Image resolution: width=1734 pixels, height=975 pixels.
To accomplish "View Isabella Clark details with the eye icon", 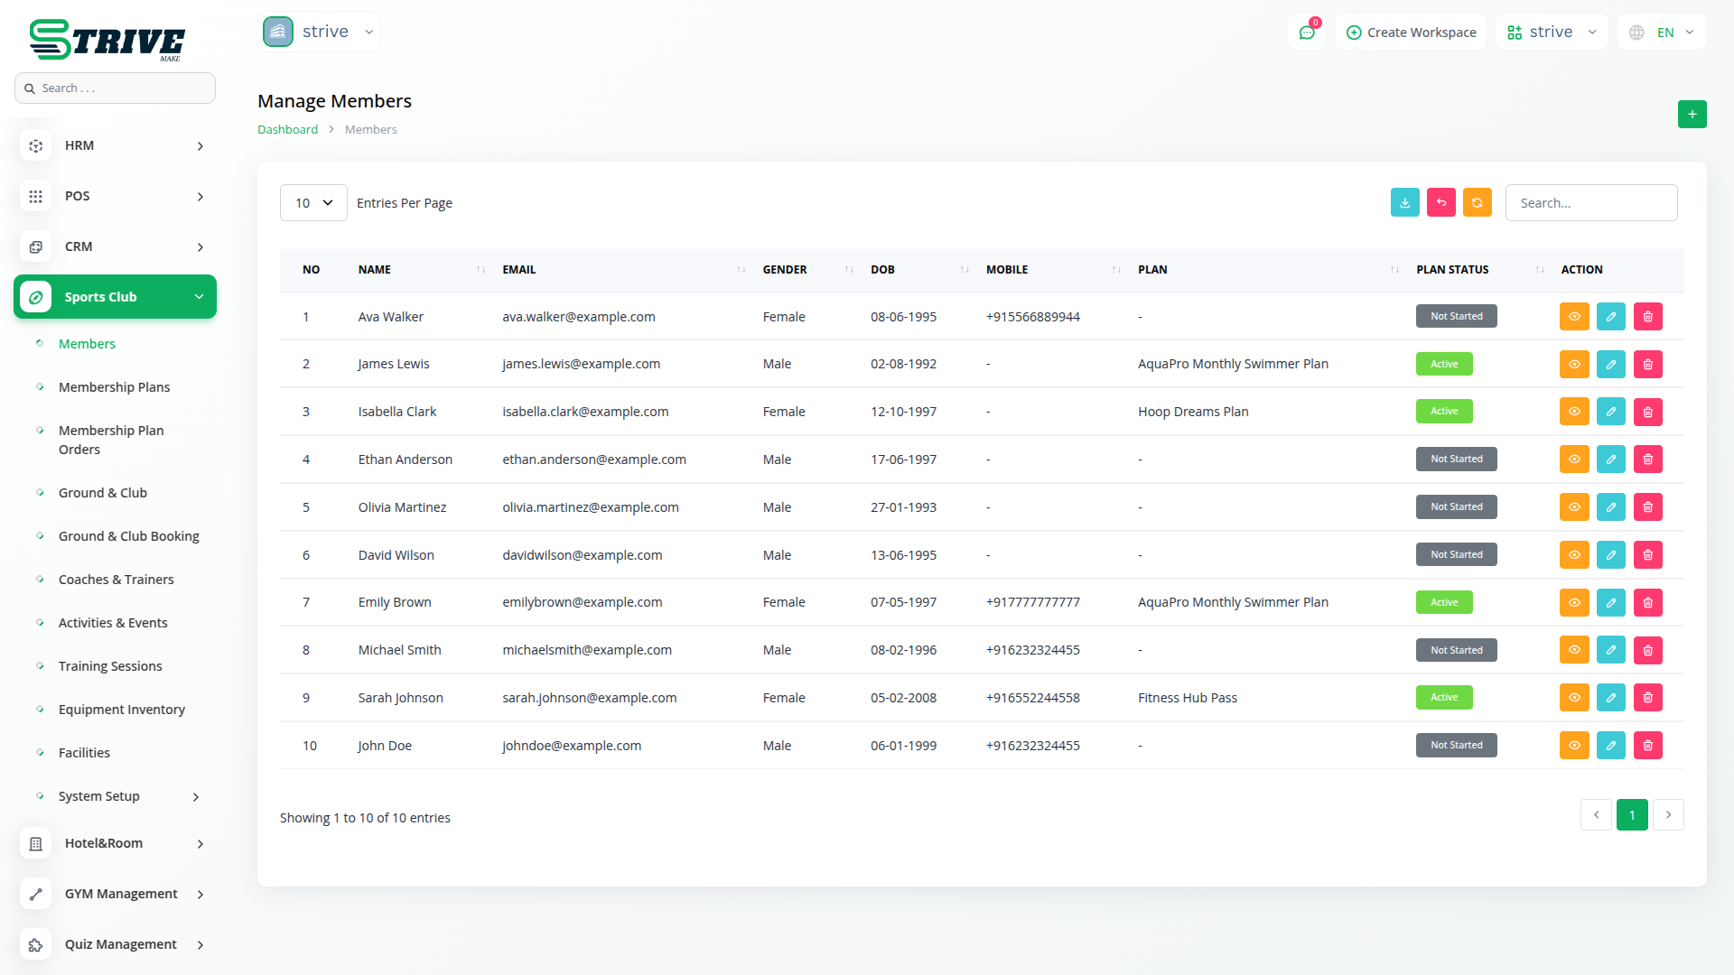I will pyautogui.click(x=1573, y=412).
